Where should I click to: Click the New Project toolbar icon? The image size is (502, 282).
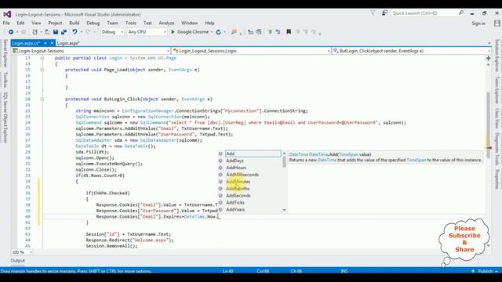(x=35, y=32)
